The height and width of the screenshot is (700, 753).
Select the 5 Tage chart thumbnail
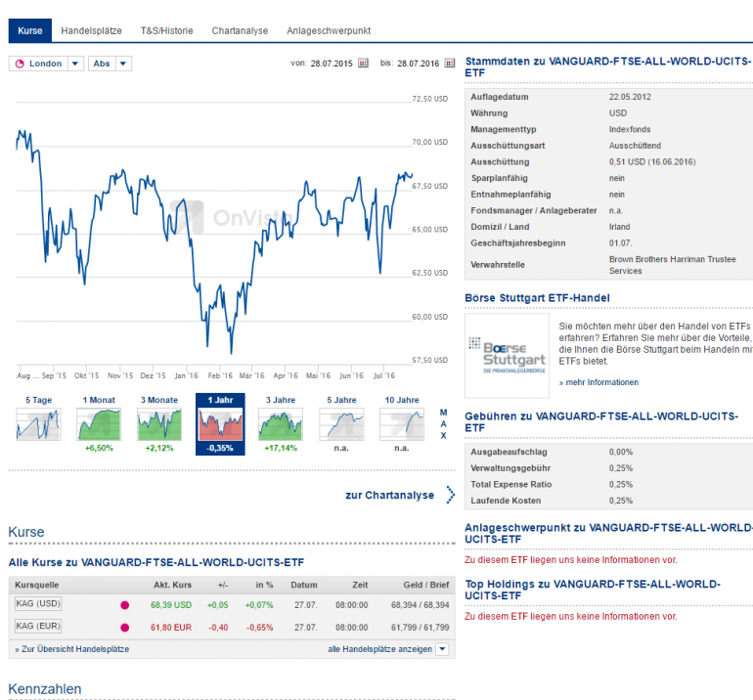coord(38,424)
